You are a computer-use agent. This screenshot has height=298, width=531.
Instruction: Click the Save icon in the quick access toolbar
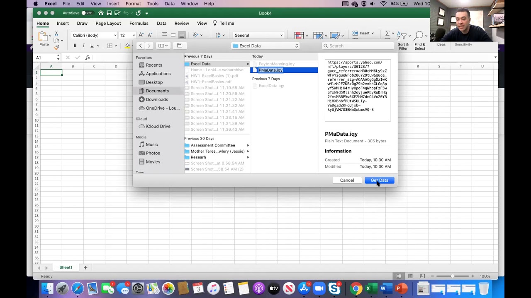pos(109,13)
